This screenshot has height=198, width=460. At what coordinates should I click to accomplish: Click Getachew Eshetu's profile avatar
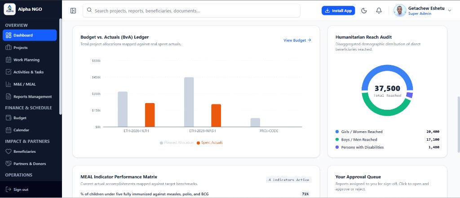click(400, 11)
